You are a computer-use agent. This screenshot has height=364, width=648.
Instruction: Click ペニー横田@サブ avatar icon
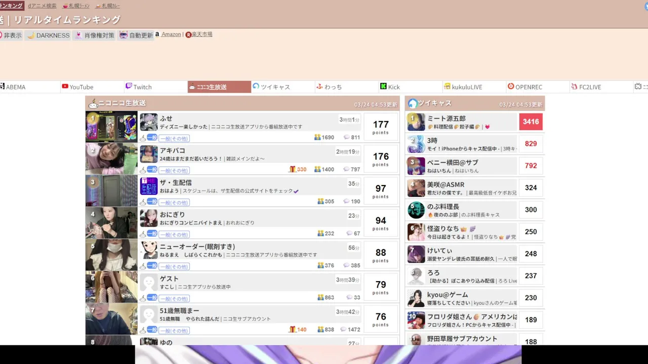pyautogui.click(x=416, y=166)
